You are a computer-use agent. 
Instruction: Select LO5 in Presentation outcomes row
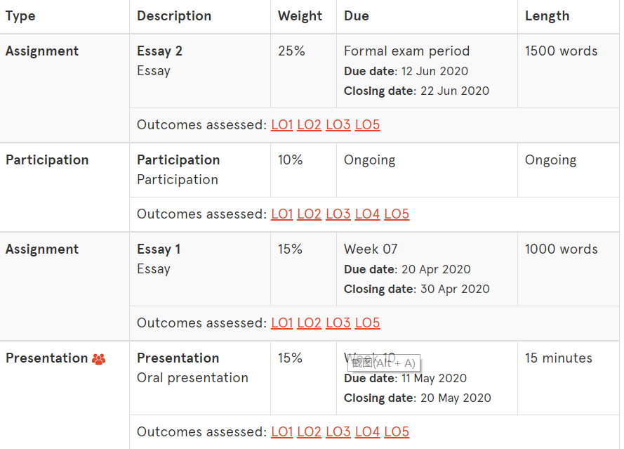[397, 432]
